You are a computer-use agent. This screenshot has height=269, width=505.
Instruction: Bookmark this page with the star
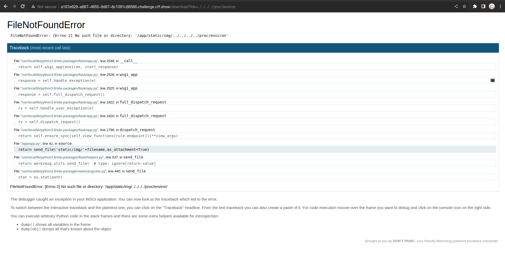[x=464, y=6]
